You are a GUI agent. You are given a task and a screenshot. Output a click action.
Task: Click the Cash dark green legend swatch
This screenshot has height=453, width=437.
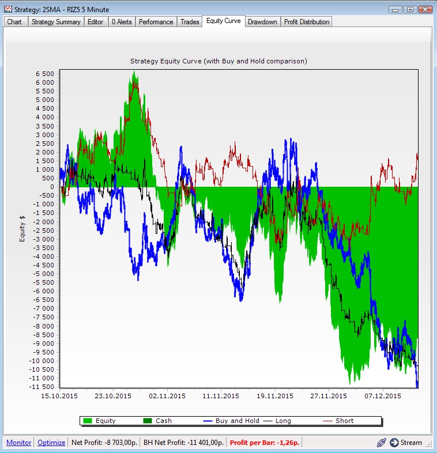pyautogui.click(x=148, y=421)
